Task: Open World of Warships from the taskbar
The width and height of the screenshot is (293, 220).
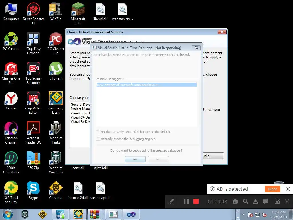Action: 25,214
